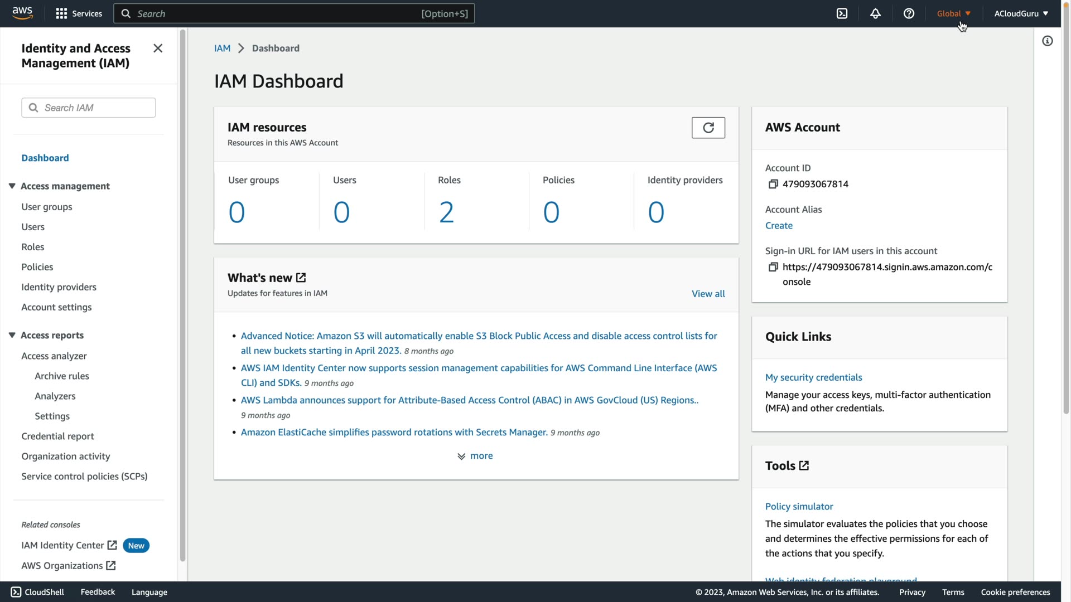This screenshot has width=1071, height=602.
Task: Click Create link for Account Alias
Action: (778, 226)
